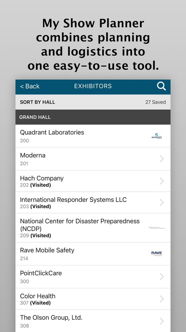186x332 pixels.
Task: View the 27 Saved exhibitors
Action: point(155,102)
